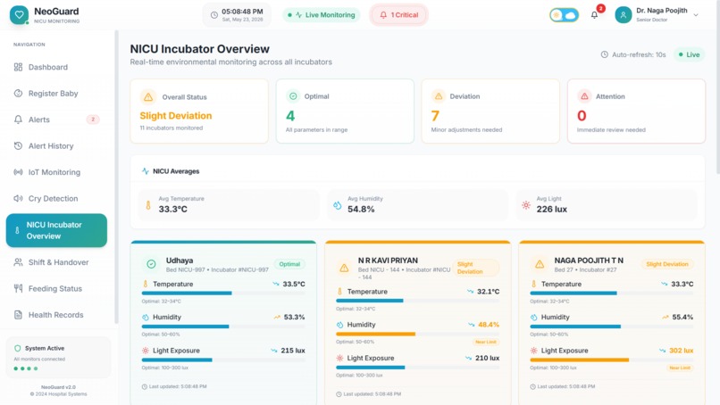Image resolution: width=720 pixels, height=405 pixels.
Task: Go to the Alerts page
Action: 56,120
